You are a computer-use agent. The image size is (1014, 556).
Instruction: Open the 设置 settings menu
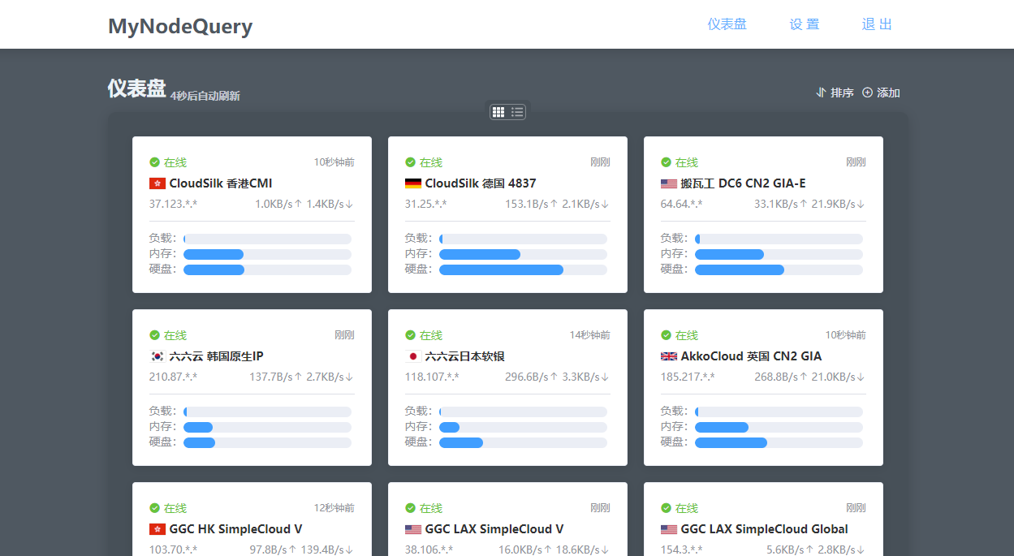point(804,24)
